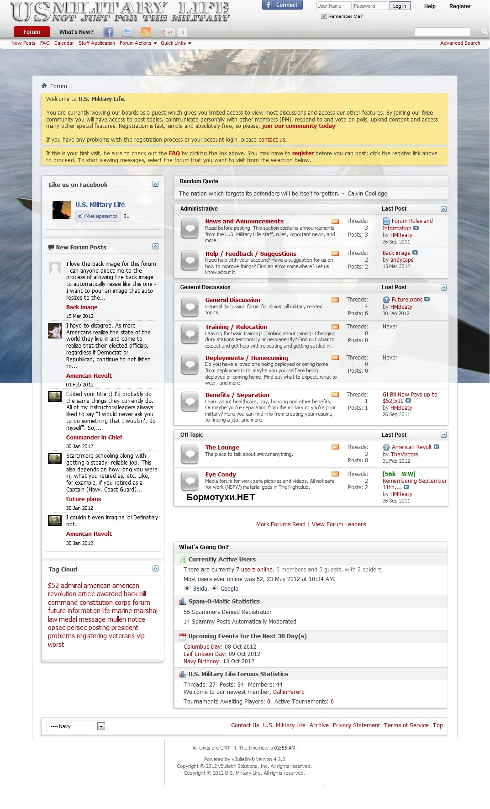Toggle the Remember Me checkbox
This screenshot has height=809, width=490.
(324, 16)
